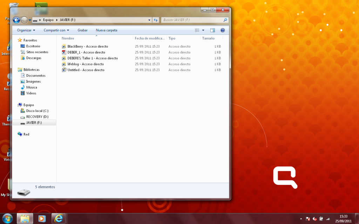
Task: Click the Show desktop strip at taskbar end
Action: point(357,219)
